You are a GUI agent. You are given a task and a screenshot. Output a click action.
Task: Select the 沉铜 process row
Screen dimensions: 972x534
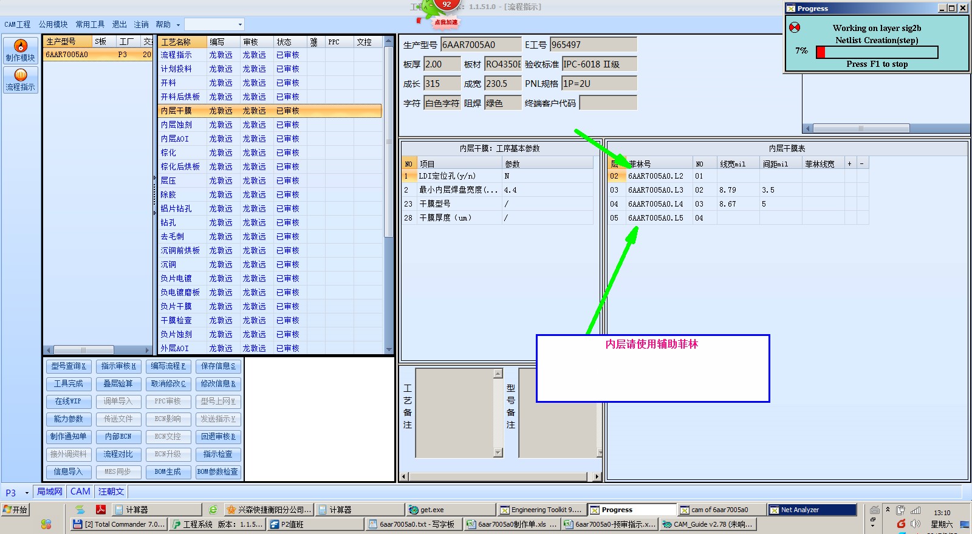(x=270, y=264)
